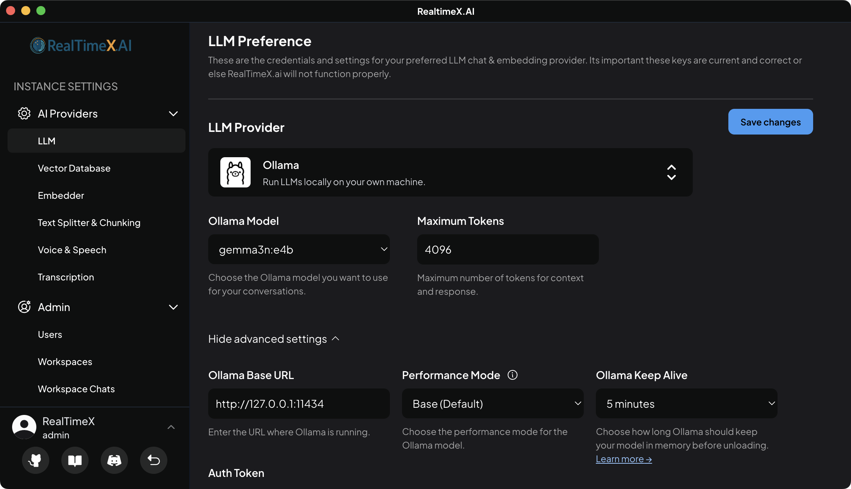Open the Performance Mode dropdown
The height and width of the screenshot is (489, 851).
(x=492, y=404)
